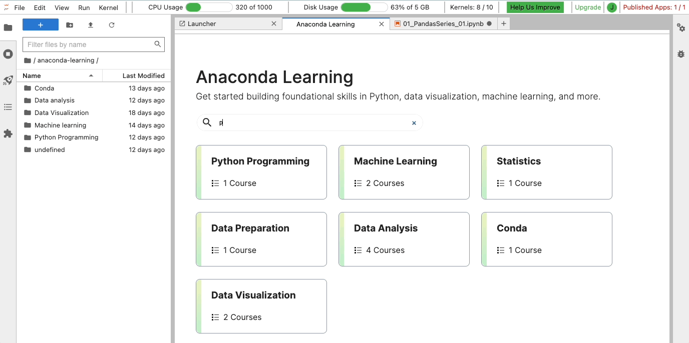The width and height of the screenshot is (689, 343).
Task: Sort files by Last Modified column
Action: pyautogui.click(x=143, y=76)
